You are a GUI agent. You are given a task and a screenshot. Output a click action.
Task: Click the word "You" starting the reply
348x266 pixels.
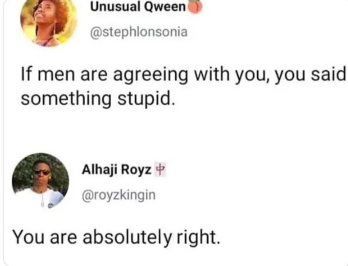(28, 237)
